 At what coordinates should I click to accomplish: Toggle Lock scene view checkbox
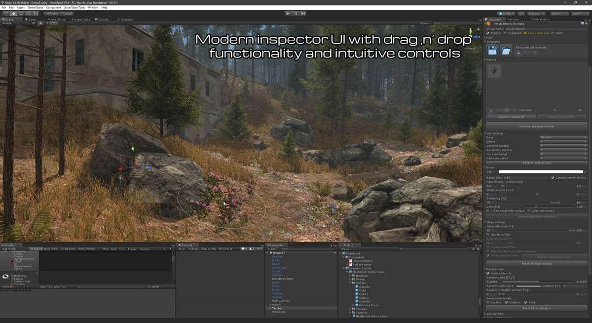(x=525, y=33)
